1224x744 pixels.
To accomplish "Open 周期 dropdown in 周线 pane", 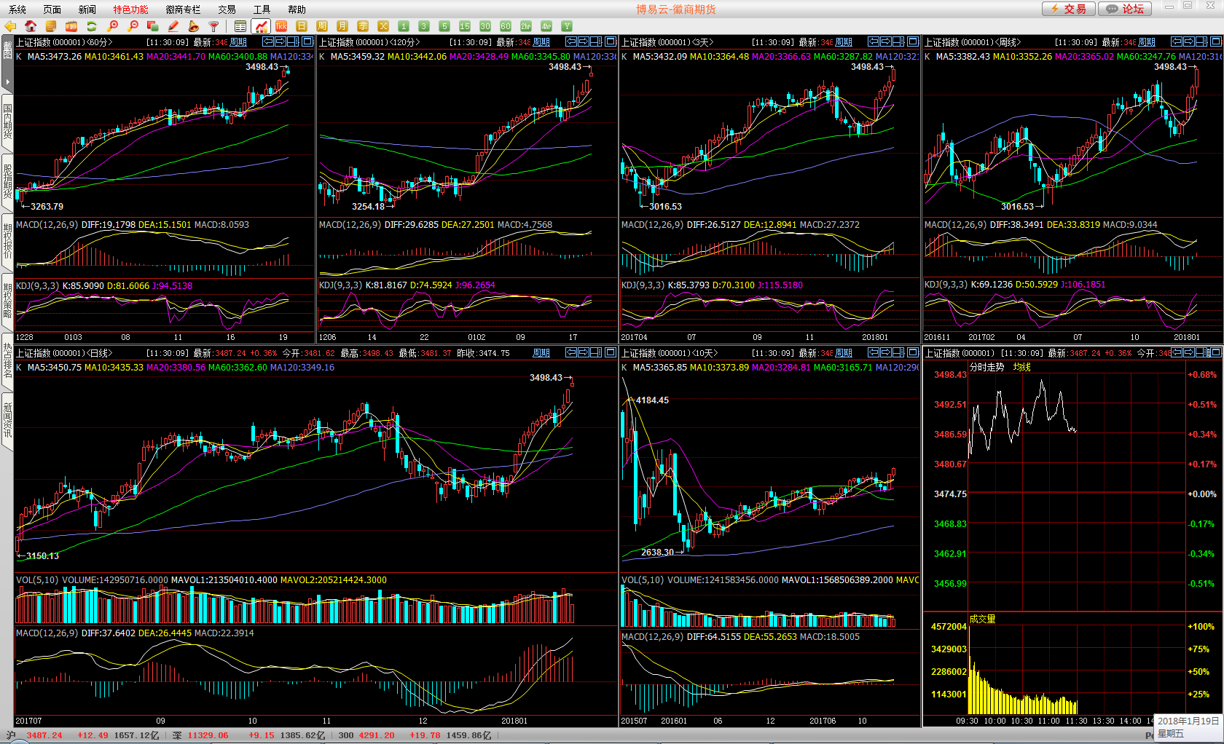I will click(1147, 42).
